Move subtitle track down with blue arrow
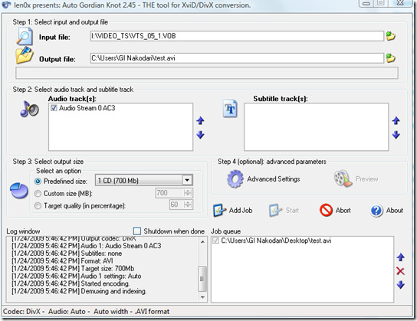The height and width of the screenshot is (321, 417). 396,135
